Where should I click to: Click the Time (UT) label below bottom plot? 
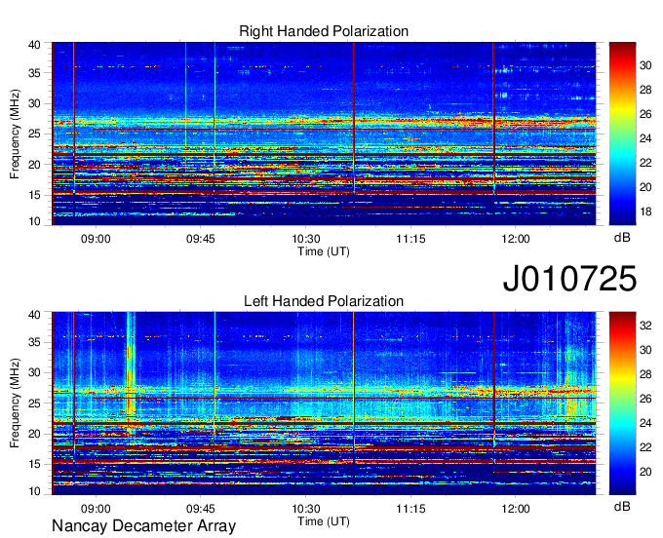click(324, 521)
